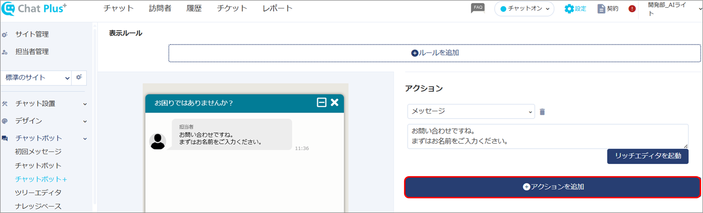This screenshot has height=213, width=703.
Task: Click the site settings gear beside 標準のサイト
Action: (x=79, y=77)
